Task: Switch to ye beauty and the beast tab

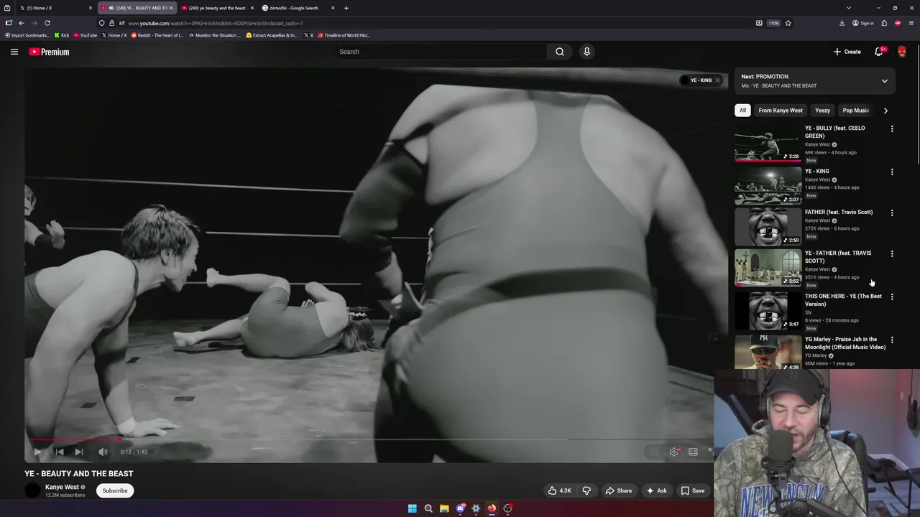Action: (x=217, y=8)
